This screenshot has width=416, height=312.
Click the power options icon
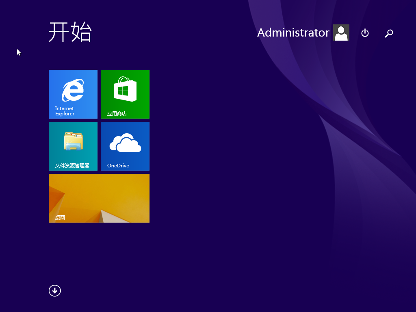(x=365, y=33)
